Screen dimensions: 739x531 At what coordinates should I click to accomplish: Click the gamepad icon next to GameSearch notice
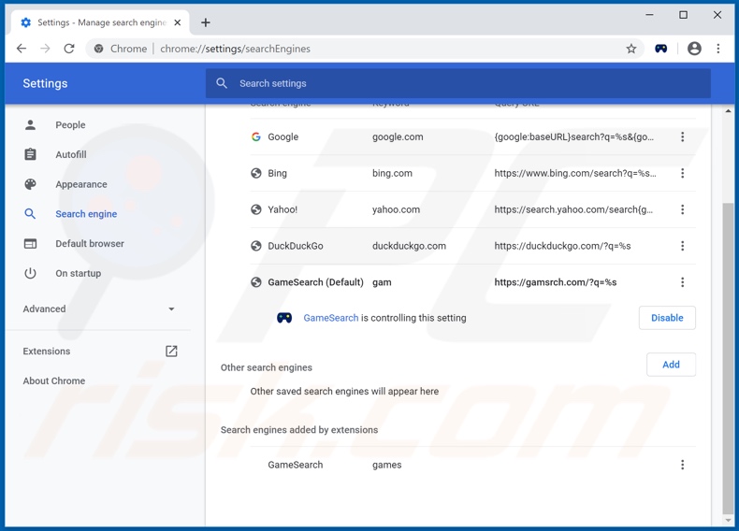(284, 318)
